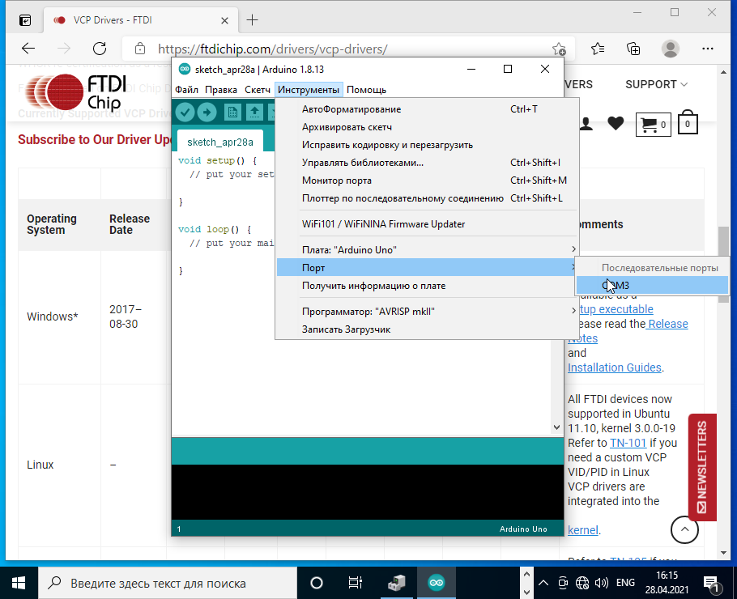
Task: Add this page to favorites star icon
Action: 559,49
